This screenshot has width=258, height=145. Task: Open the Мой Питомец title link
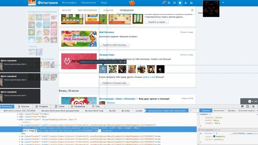tap(106, 32)
